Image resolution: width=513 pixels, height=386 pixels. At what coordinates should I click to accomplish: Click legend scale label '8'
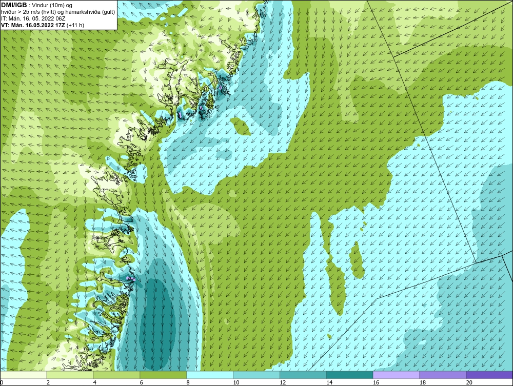188,382
